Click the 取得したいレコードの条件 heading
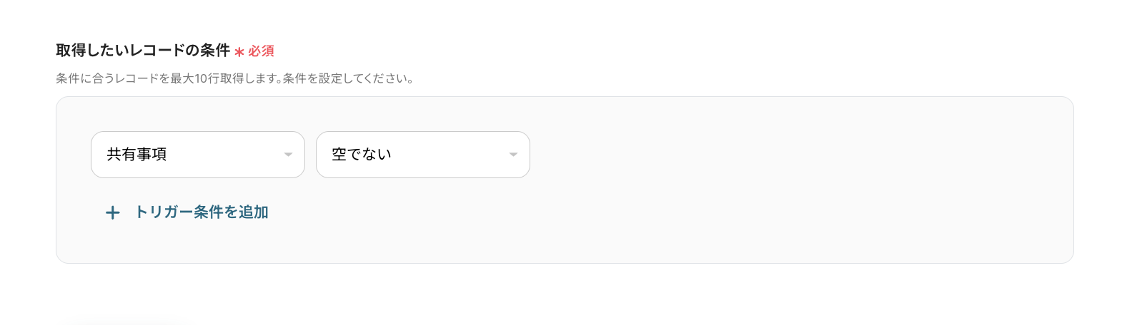The image size is (1122, 325). (x=143, y=51)
